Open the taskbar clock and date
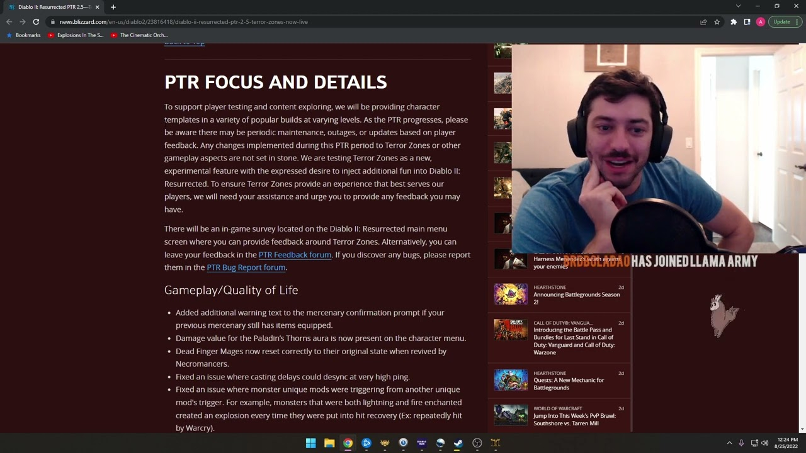 (x=787, y=443)
